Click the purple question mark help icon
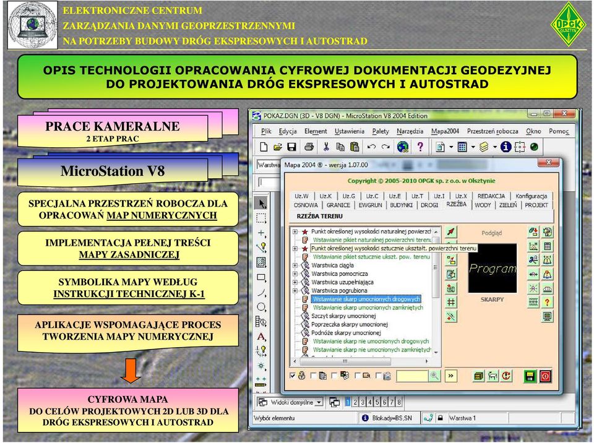Viewport: 594px width, 443px height. pos(420,146)
